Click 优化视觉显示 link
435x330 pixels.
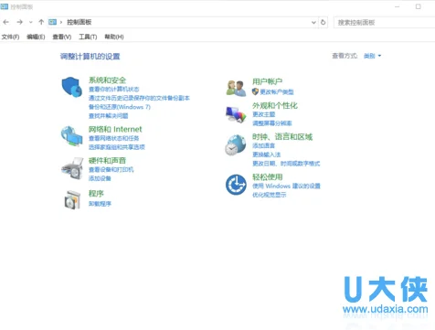(x=270, y=195)
